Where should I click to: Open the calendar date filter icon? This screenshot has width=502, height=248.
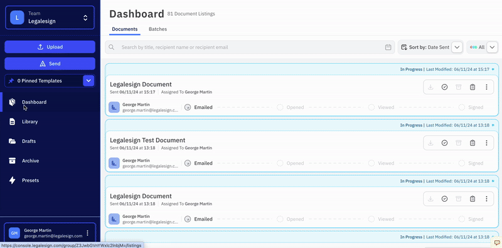pyautogui.click(x=388, y=48)
